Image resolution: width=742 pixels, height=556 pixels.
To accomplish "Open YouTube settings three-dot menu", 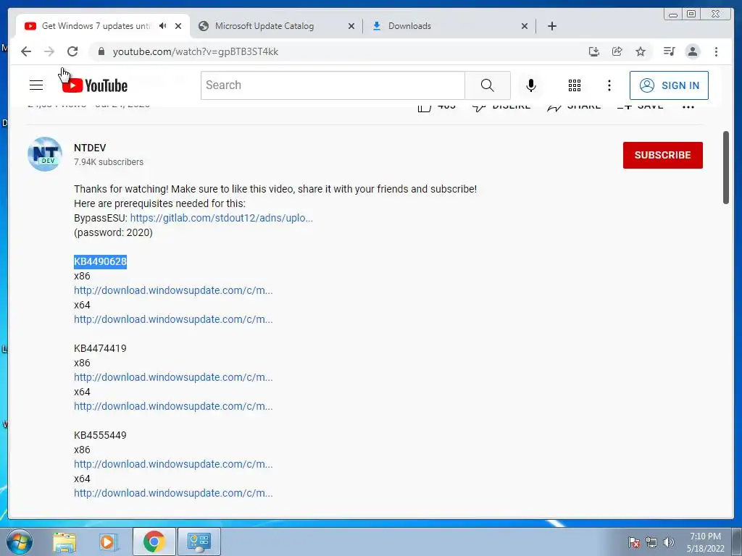I will coord(609,85).
